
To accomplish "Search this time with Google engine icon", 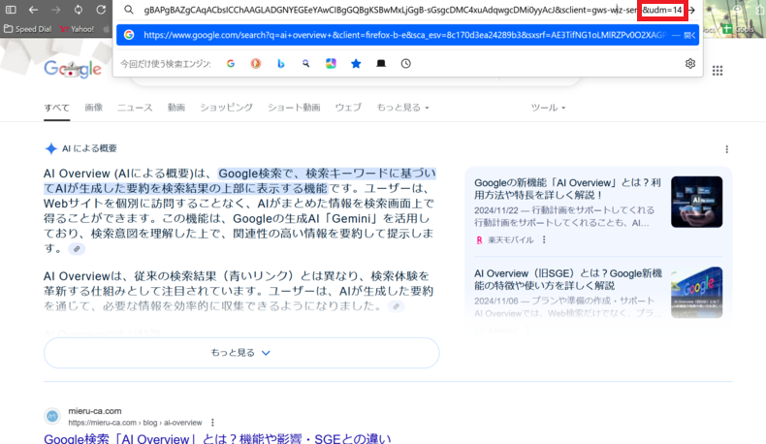I will click(231, 64).
